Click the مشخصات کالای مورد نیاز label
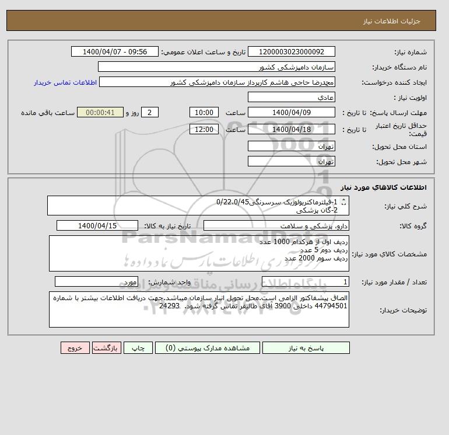 pyautogui.click(x=389, y=254)
